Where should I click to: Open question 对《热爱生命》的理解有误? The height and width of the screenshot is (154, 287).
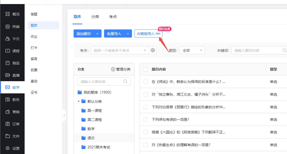(181, 145)
